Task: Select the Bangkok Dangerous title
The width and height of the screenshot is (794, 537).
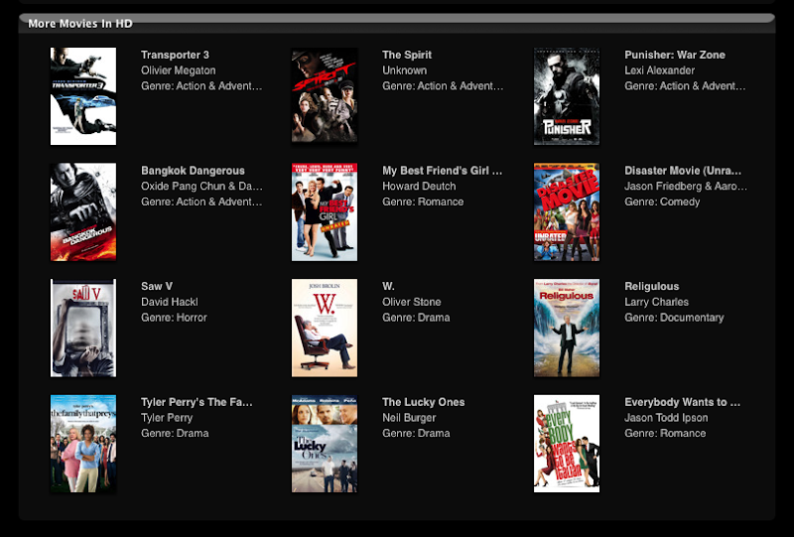Action: coord(193,171)
